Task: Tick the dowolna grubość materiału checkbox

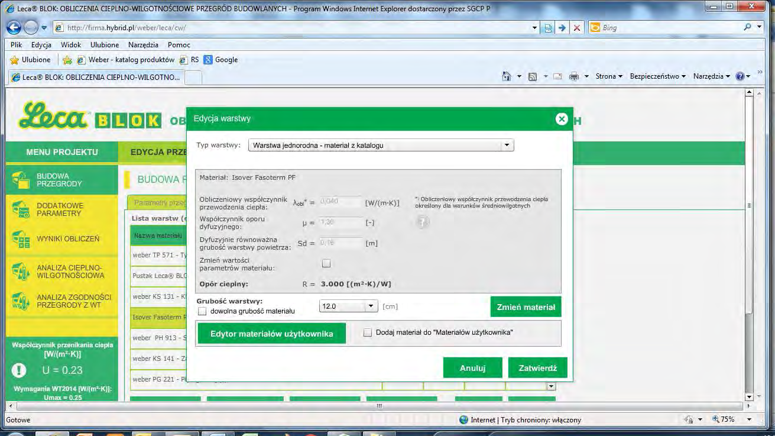Action: (203, 311)
